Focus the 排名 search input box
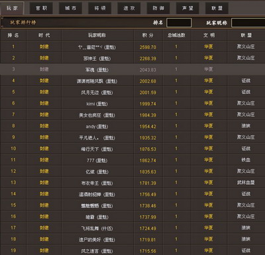The image size is (265, 255). pos(179,23)
